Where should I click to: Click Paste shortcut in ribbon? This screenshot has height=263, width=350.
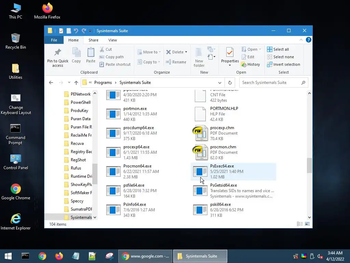point(115,64)
